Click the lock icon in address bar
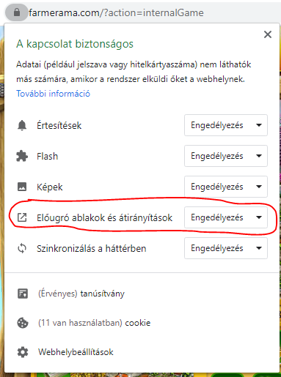 click(x=17, y=12)
